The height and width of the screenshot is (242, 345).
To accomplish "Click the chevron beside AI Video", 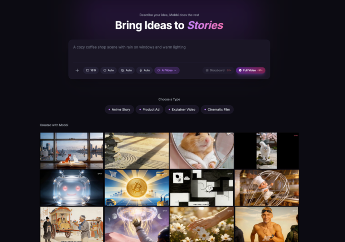I will tap(175, 70).
